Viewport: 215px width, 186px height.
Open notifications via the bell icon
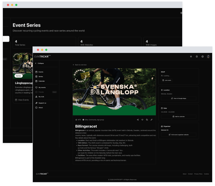point(197,56)
